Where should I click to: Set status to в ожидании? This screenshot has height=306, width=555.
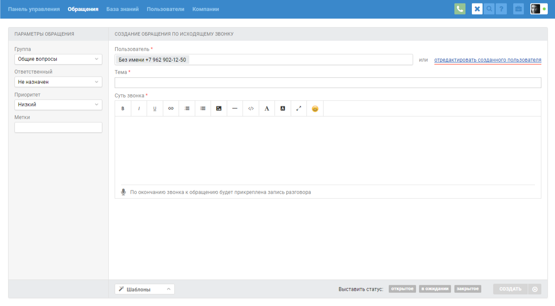pyautogui.click(x=435, y=289)
